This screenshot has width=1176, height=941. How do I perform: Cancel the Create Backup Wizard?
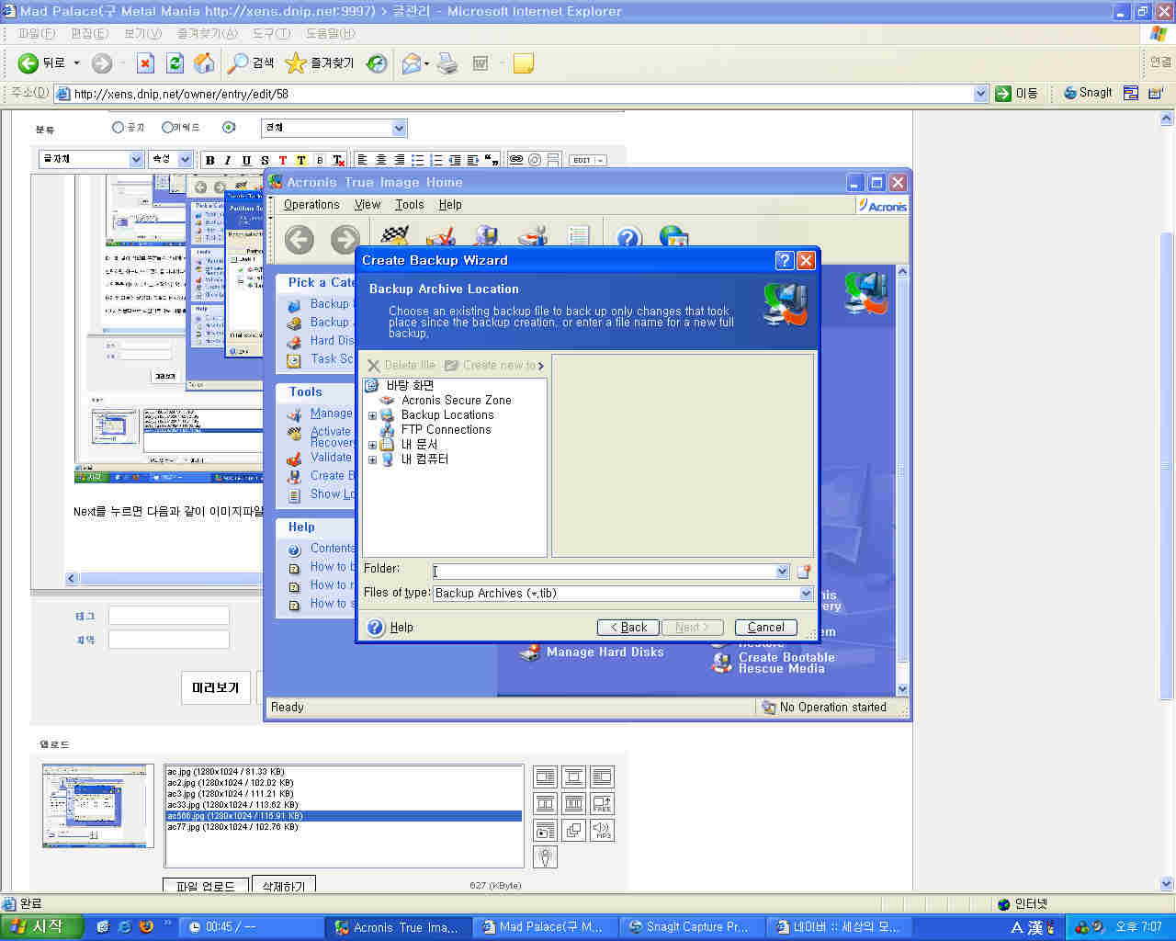point(766,628)
